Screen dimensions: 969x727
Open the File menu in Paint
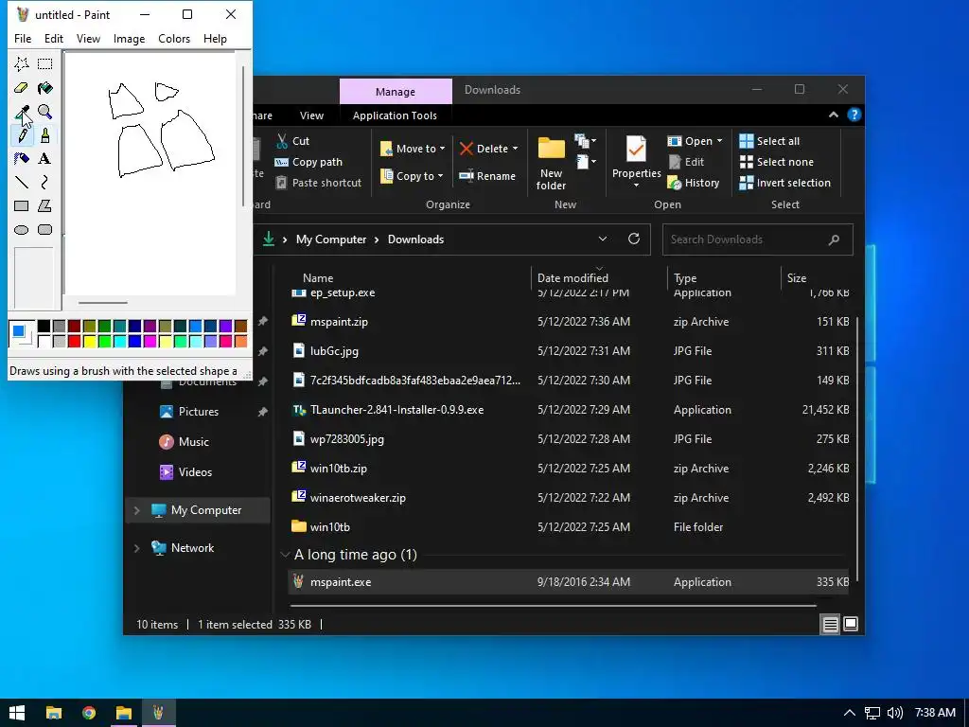[x=23, y=38]
